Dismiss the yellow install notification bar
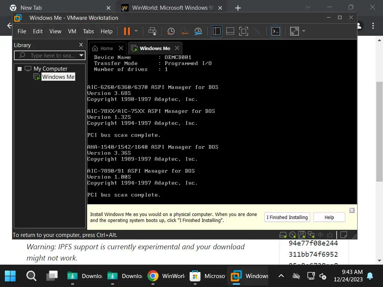Screen dimensions: 383x287 (352, 210)
